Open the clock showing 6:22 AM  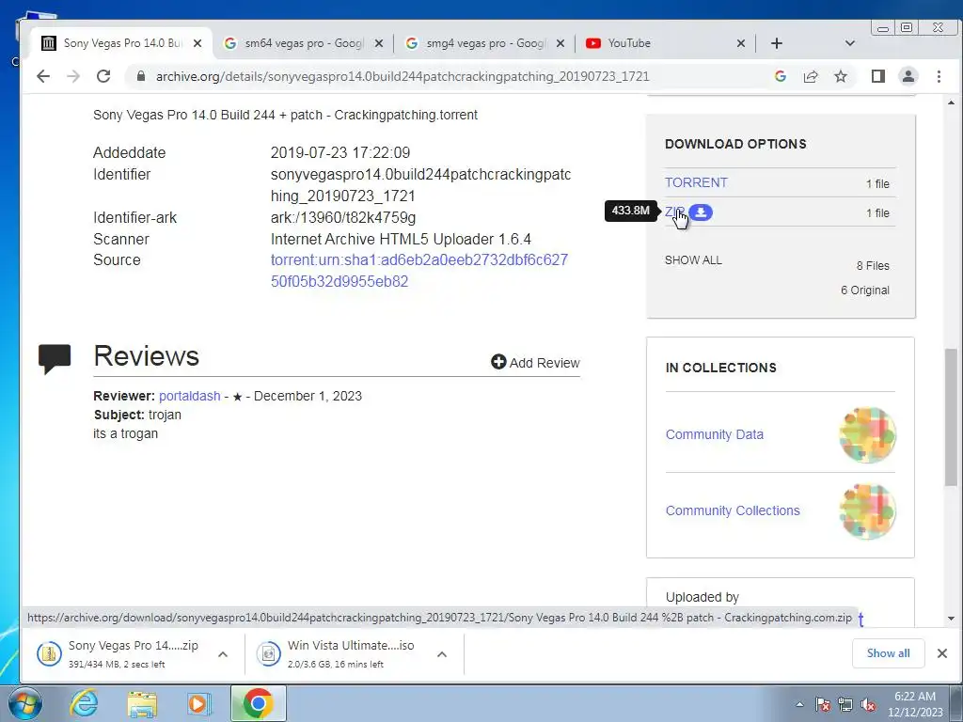point(915,704)
